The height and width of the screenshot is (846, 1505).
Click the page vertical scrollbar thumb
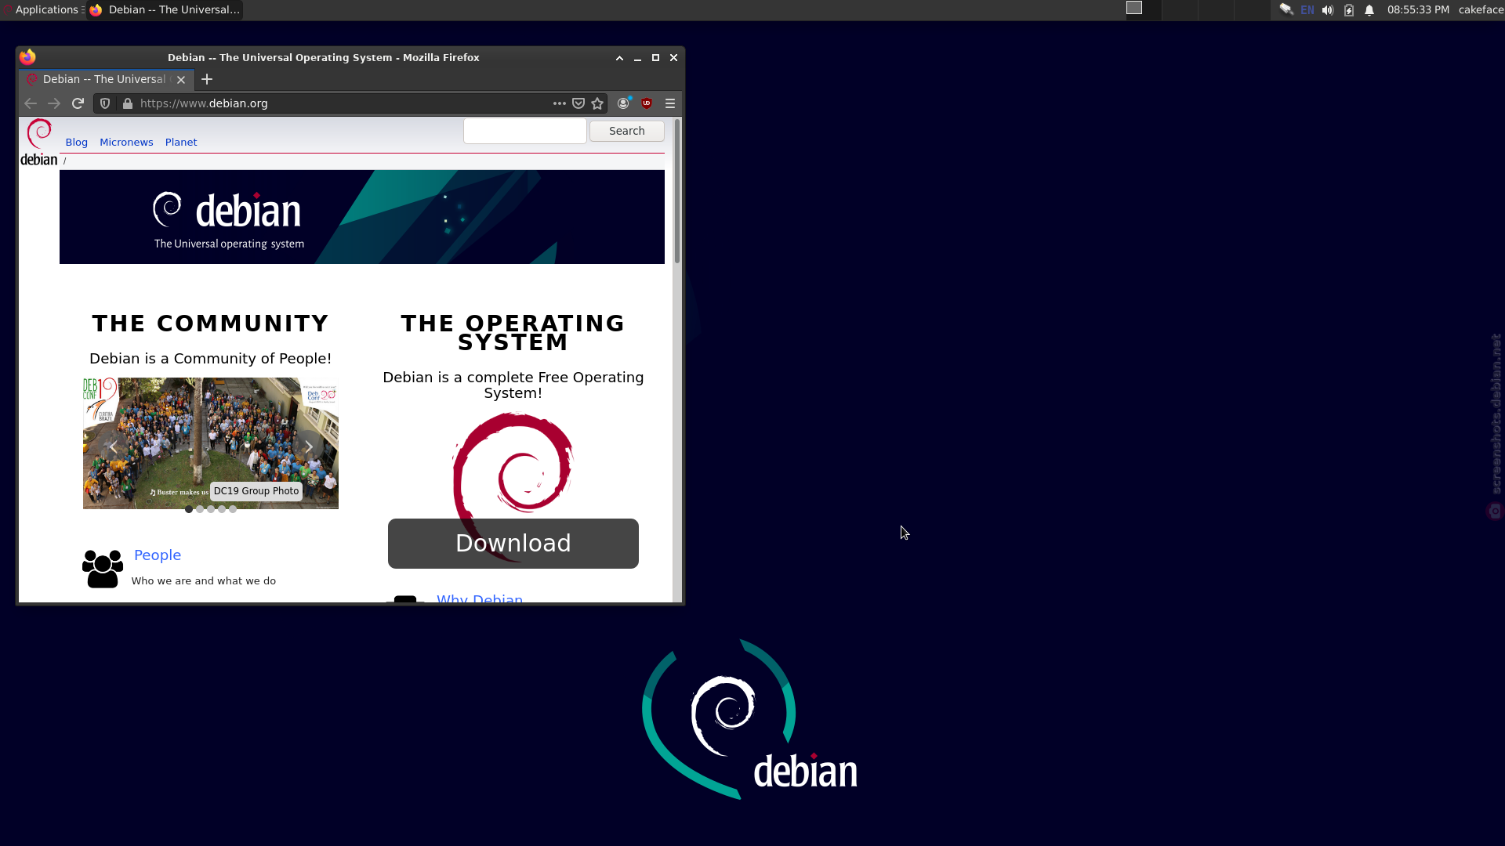pyautogui.click(x=677, y=192)
